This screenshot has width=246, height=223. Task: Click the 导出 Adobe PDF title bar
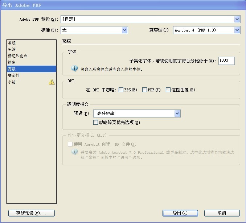123,5
